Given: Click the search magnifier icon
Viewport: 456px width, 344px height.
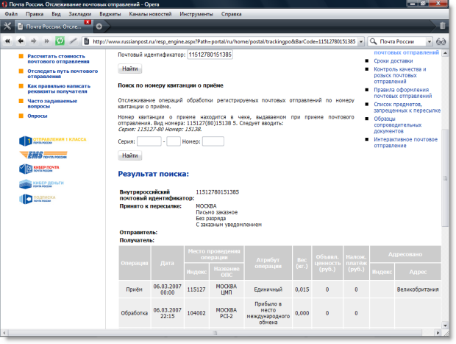Looking at the screenshot, I should coord(373,41).
